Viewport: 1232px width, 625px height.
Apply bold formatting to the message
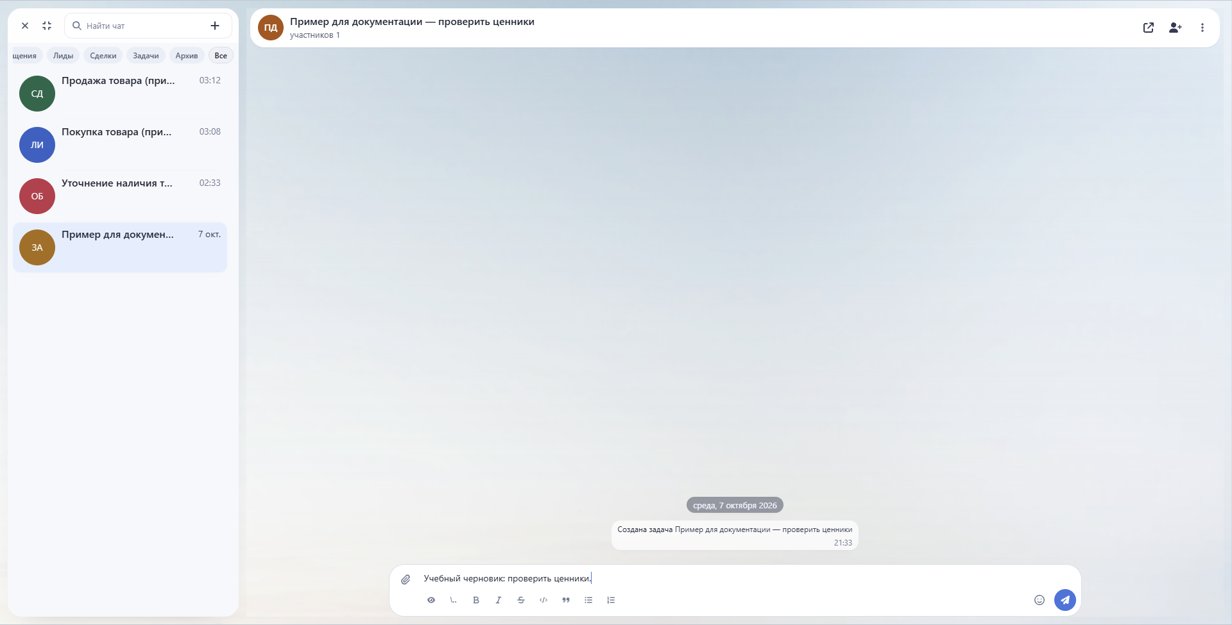pyautogui.click(x=476, y=600)
